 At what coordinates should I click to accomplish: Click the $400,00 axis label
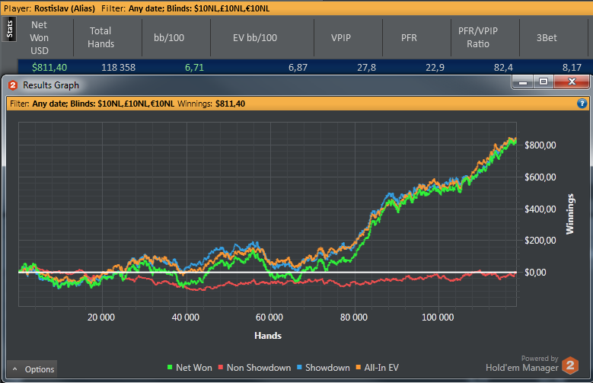tap(540, 209)
